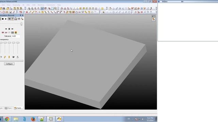Click the close icon in viewport corner
This screenshot has height=122, width=218.
tap(154, 17)
